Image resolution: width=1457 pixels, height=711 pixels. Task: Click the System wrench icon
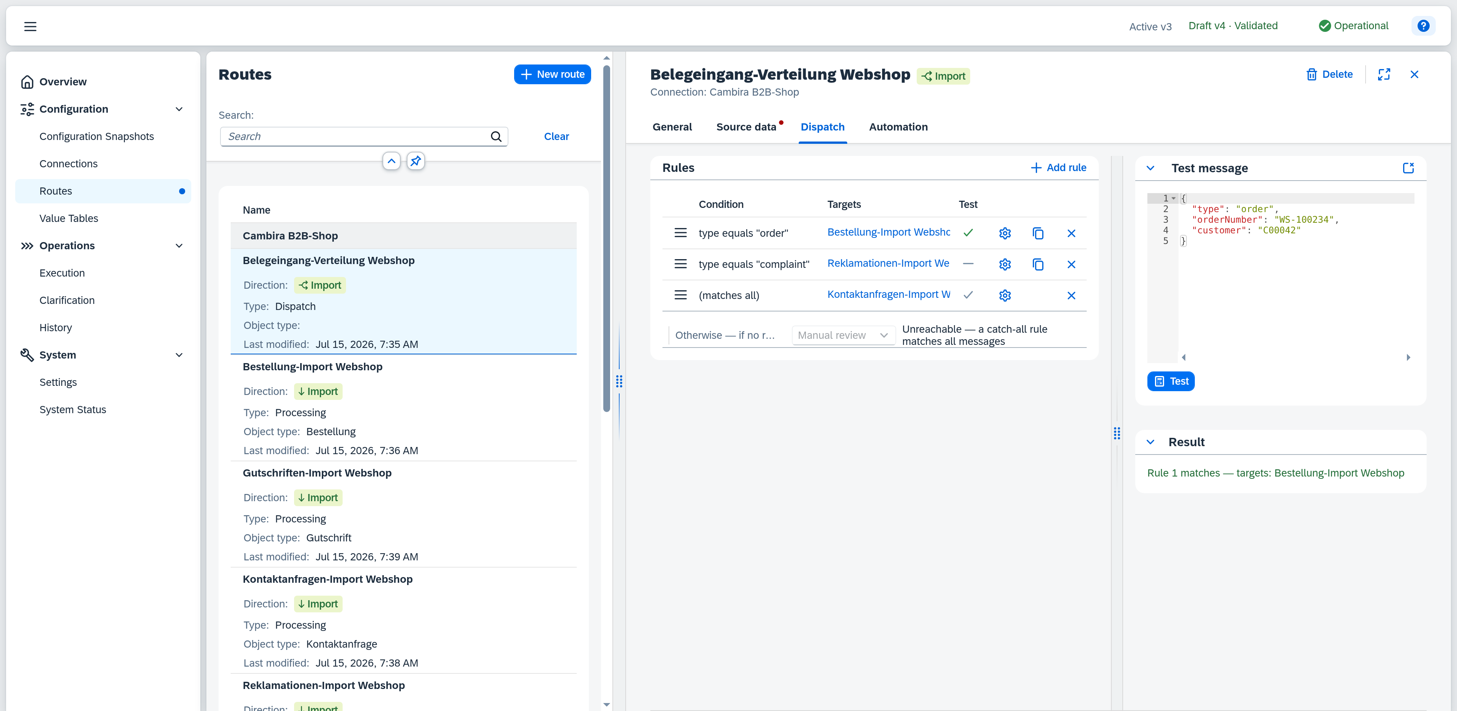click(27, 355)
